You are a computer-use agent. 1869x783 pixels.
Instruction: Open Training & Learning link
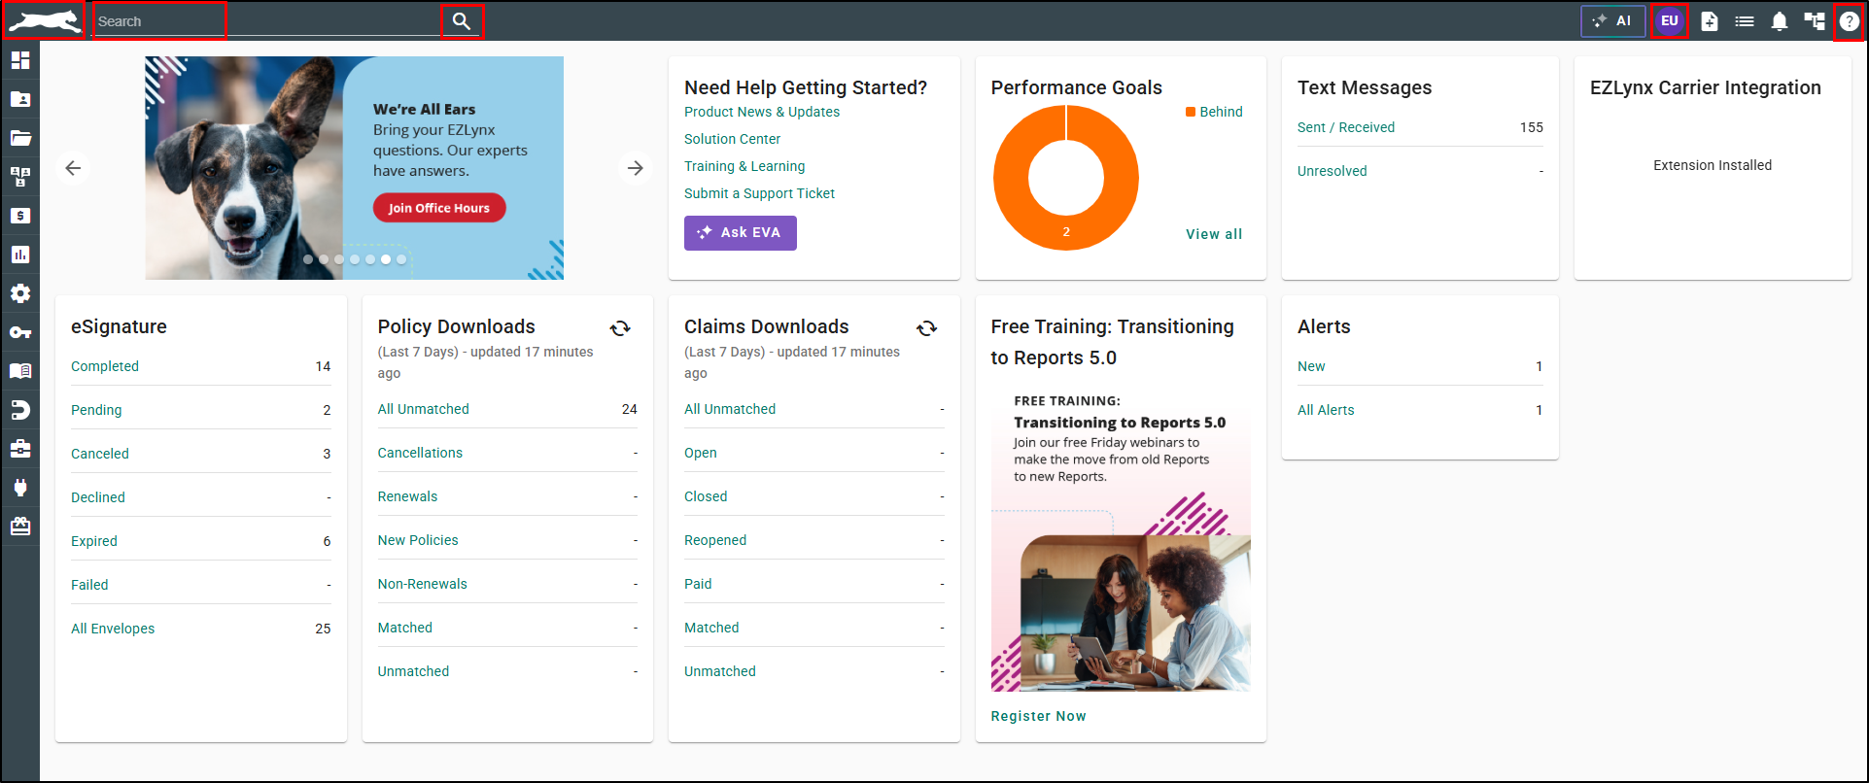pyautogui.click(x=744, y=166)
